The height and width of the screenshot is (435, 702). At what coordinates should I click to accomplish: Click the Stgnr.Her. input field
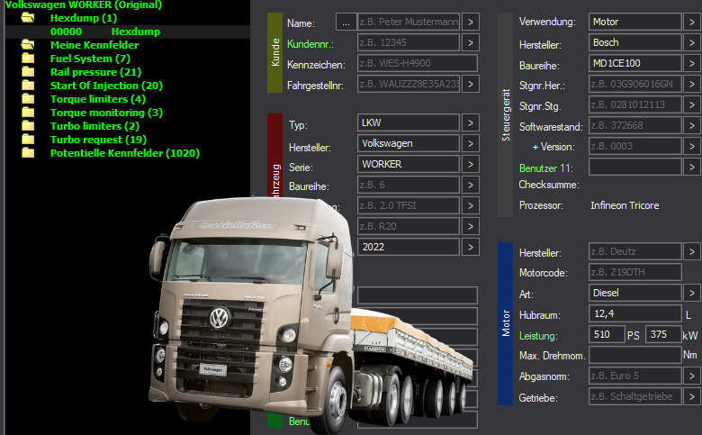click(635, 84)
